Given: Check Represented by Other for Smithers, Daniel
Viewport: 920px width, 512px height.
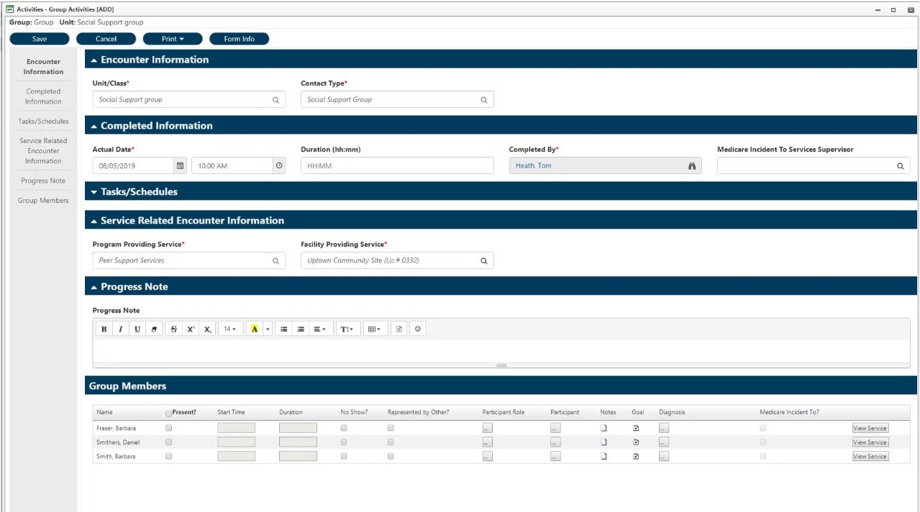Looking at the screenshot, I should click(390, 442).
